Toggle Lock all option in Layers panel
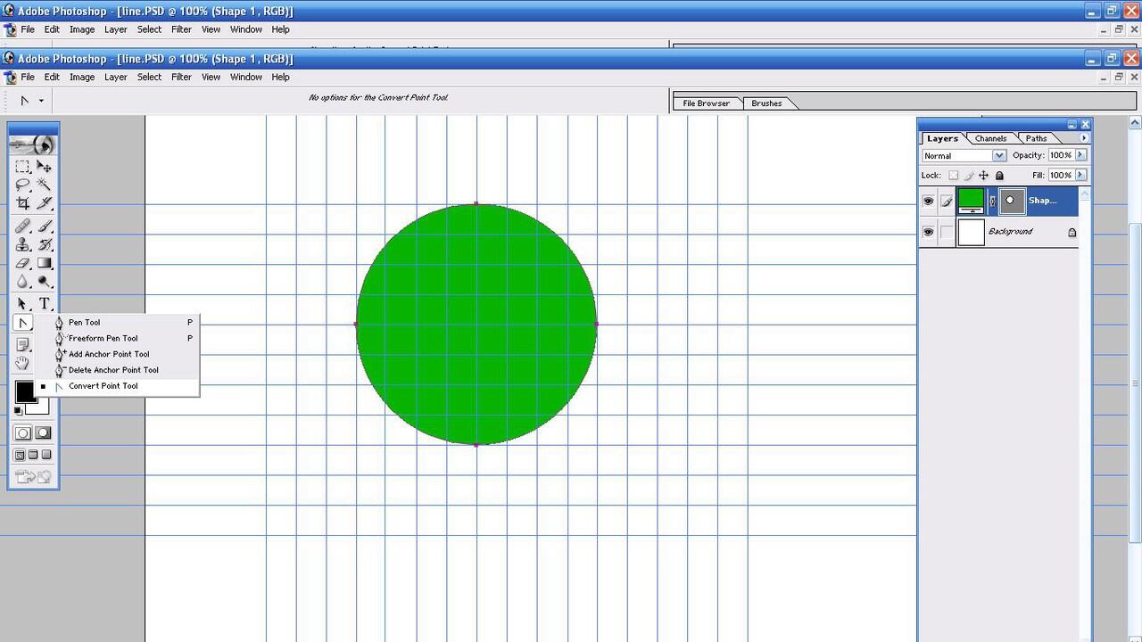The height and width of the screenshot is (642, 1142). coord(999,176)
